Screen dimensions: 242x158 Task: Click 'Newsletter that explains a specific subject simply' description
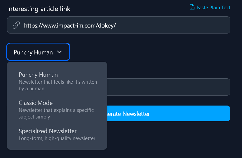coord(56,113)
